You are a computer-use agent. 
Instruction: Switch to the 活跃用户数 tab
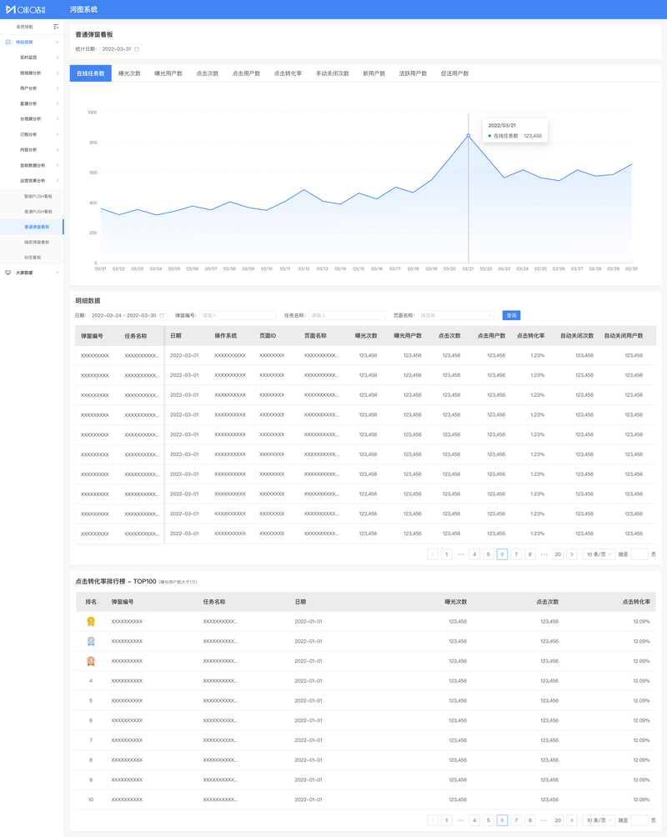(x=413, y=73)
